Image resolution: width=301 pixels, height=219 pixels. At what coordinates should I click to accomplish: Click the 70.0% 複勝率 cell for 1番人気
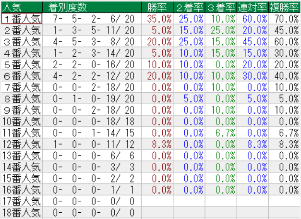tap(284, 19)
